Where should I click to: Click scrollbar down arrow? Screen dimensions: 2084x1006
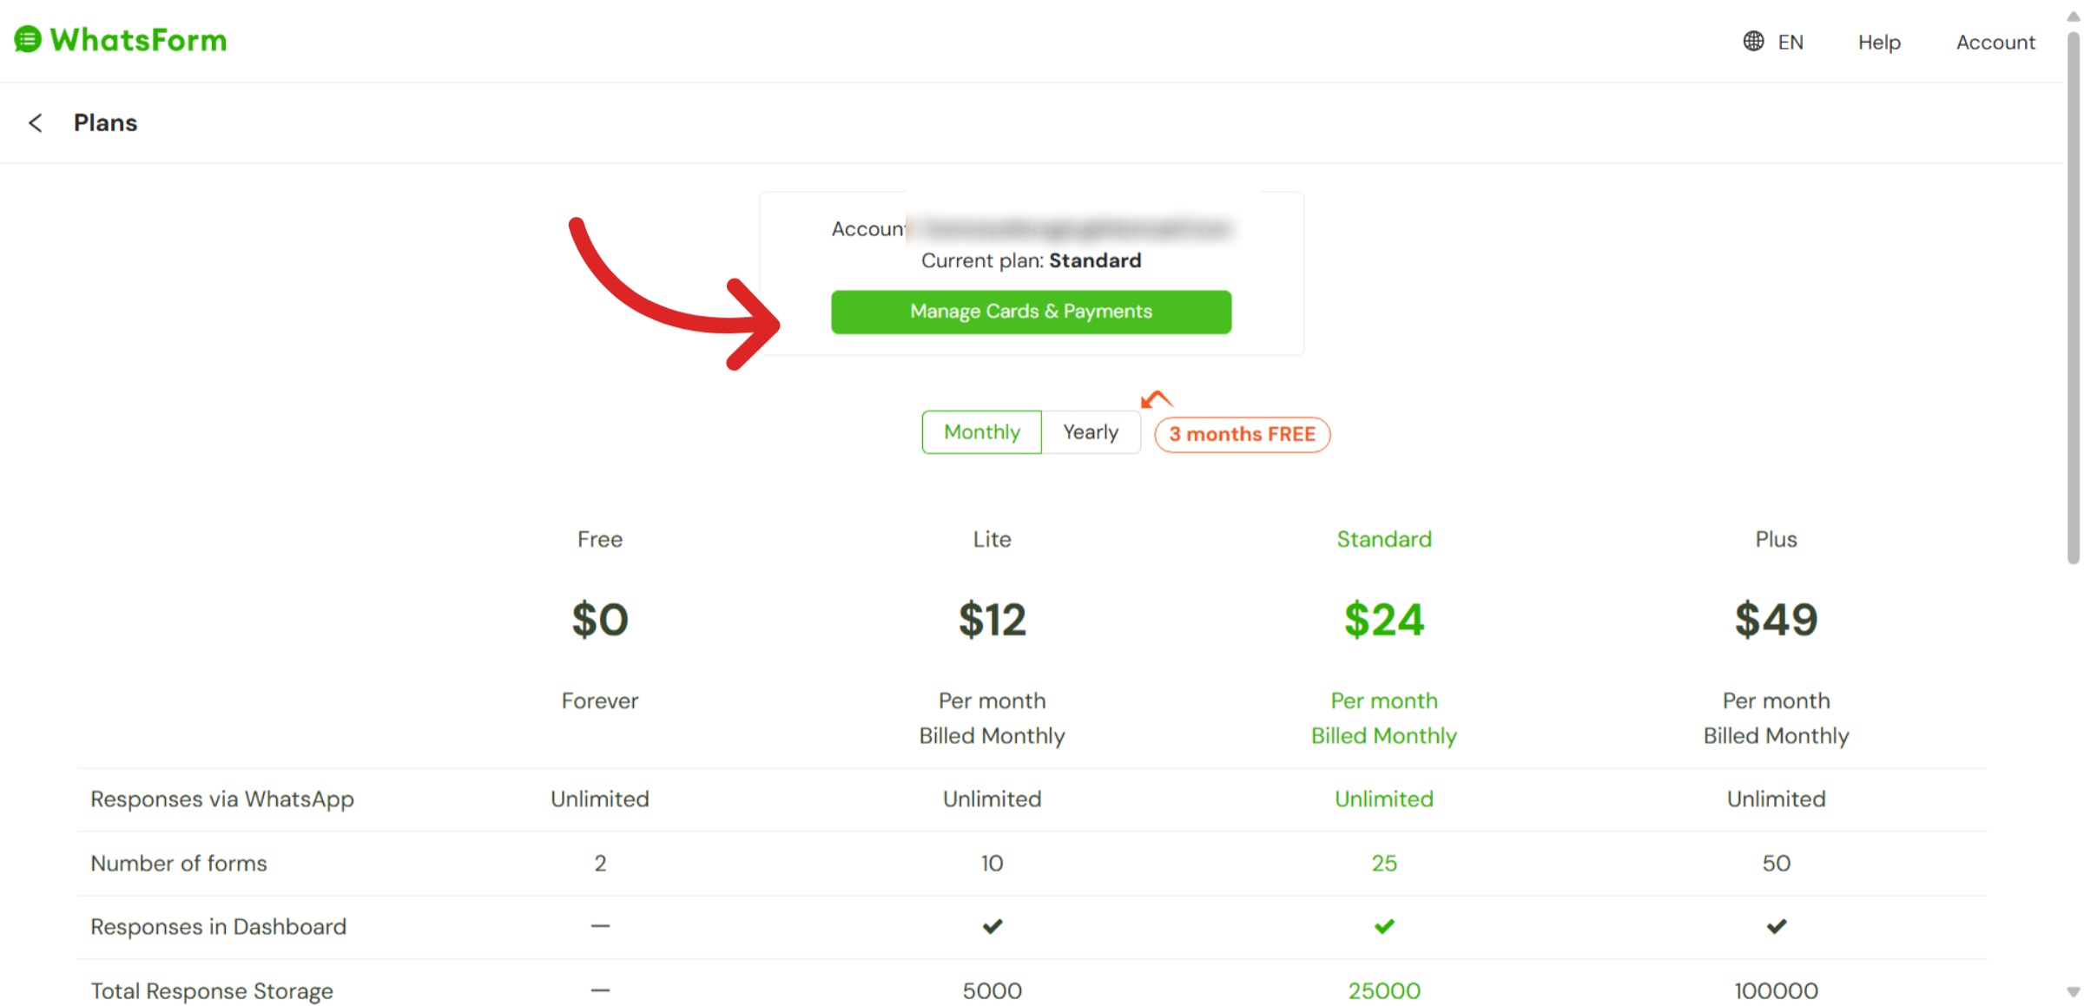[2074, 991]
